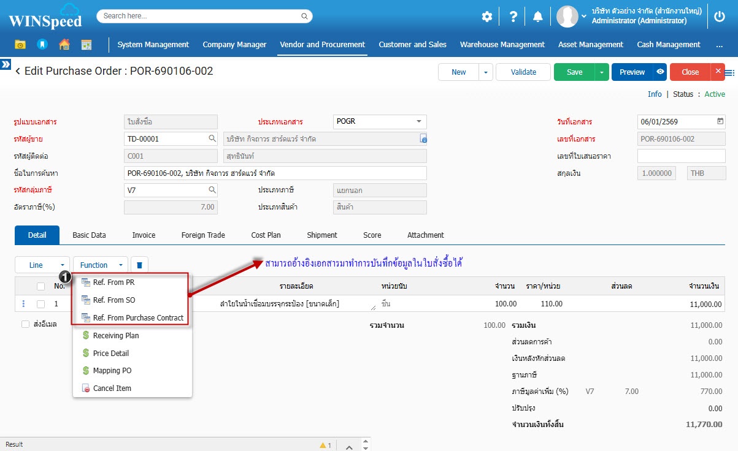Expand the left sidebar double arrow
This screenshot has height=451, width=738.
click(x=6, y=64)
